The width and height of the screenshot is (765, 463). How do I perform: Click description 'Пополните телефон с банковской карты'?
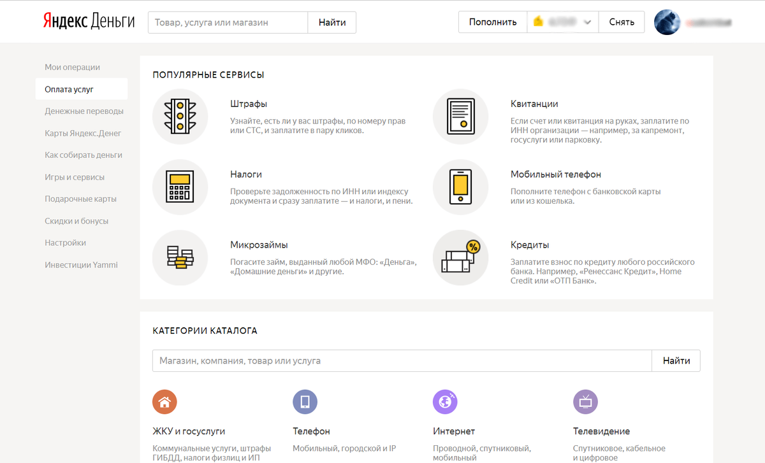pos(585,196)
